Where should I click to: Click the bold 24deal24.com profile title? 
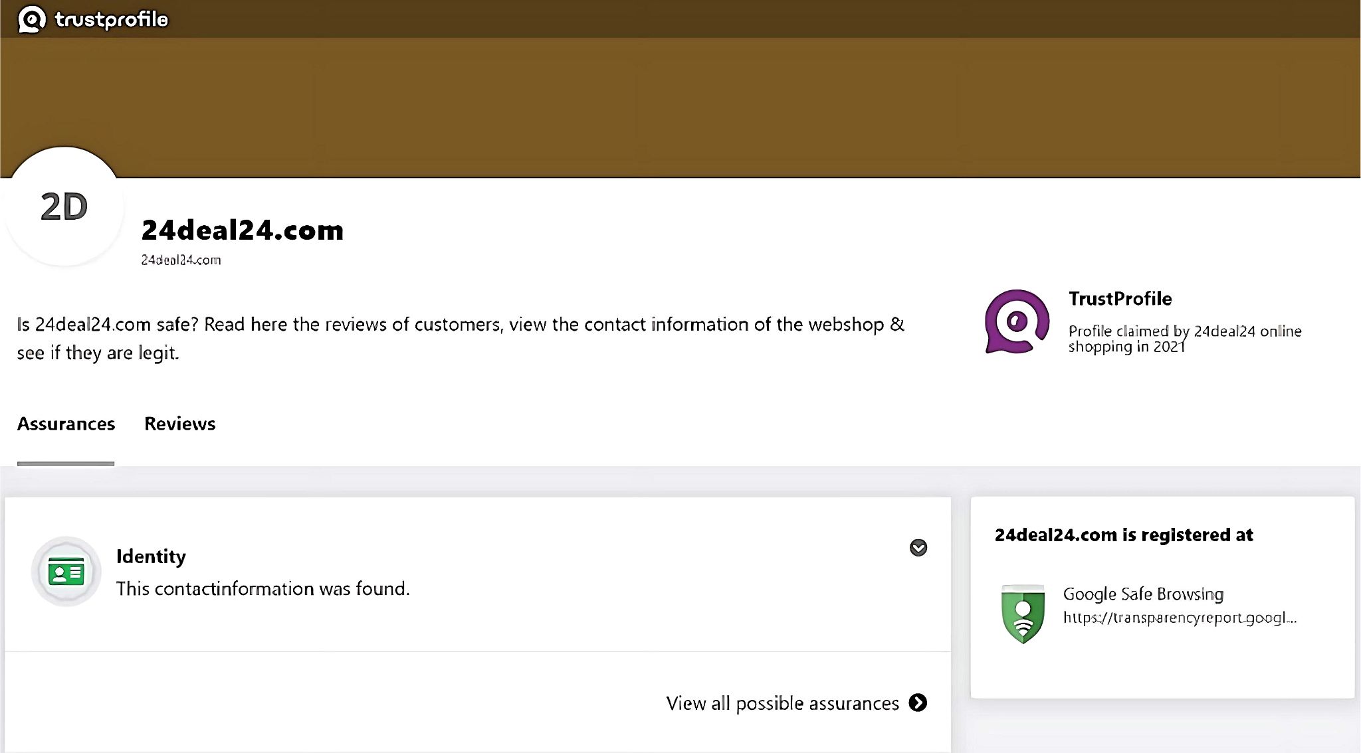(x=243, y=230)
